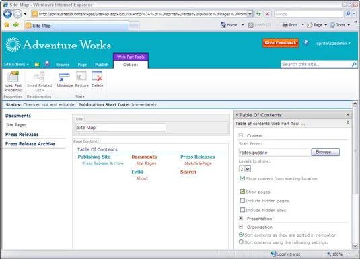Click the browser Forward arrow button
This screenshot has height=259, width=360.
click(x=17, y=14)
